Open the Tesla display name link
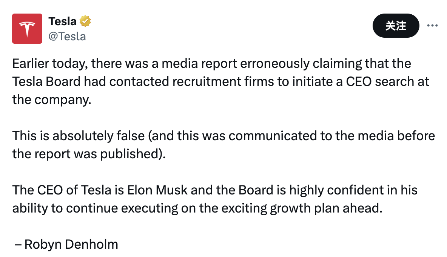 coord(62,21)
